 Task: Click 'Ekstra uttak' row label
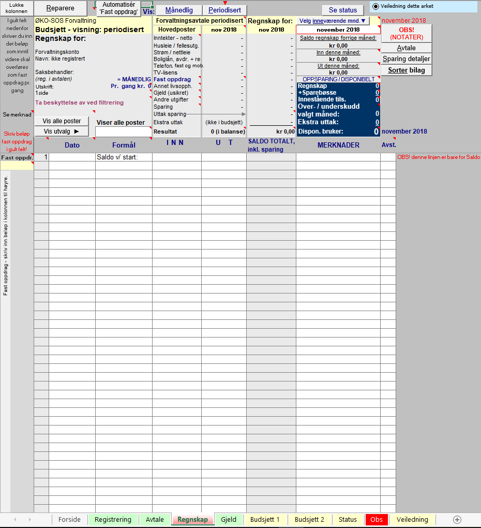pos(168,123)
